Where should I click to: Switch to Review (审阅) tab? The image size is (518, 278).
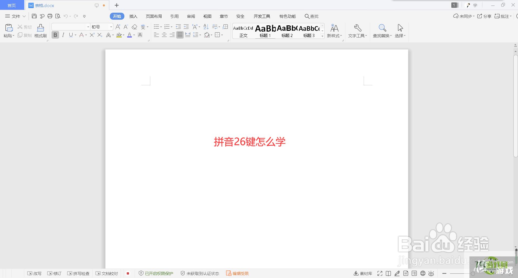(x=191, y=16)
